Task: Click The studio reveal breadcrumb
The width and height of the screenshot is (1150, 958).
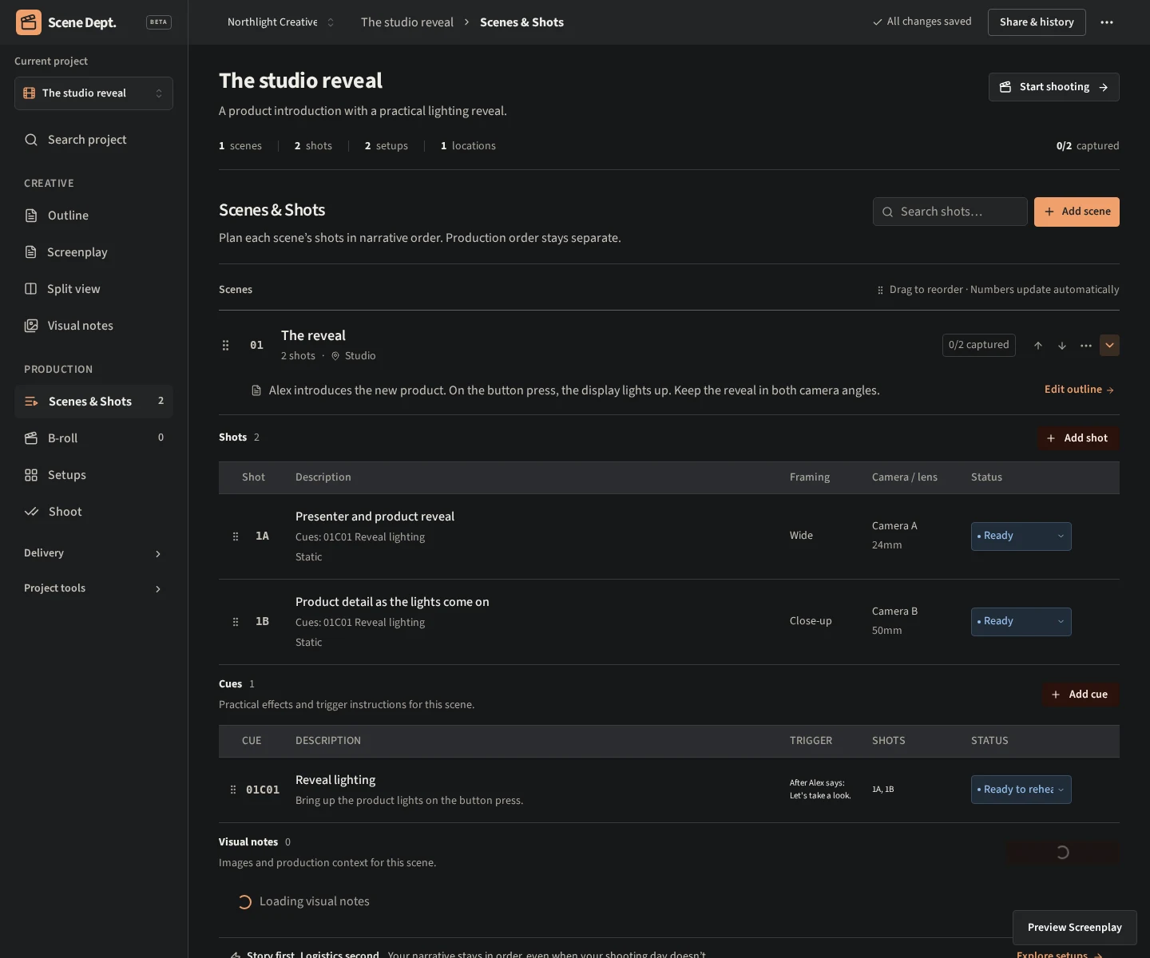Action: (407, 22)
